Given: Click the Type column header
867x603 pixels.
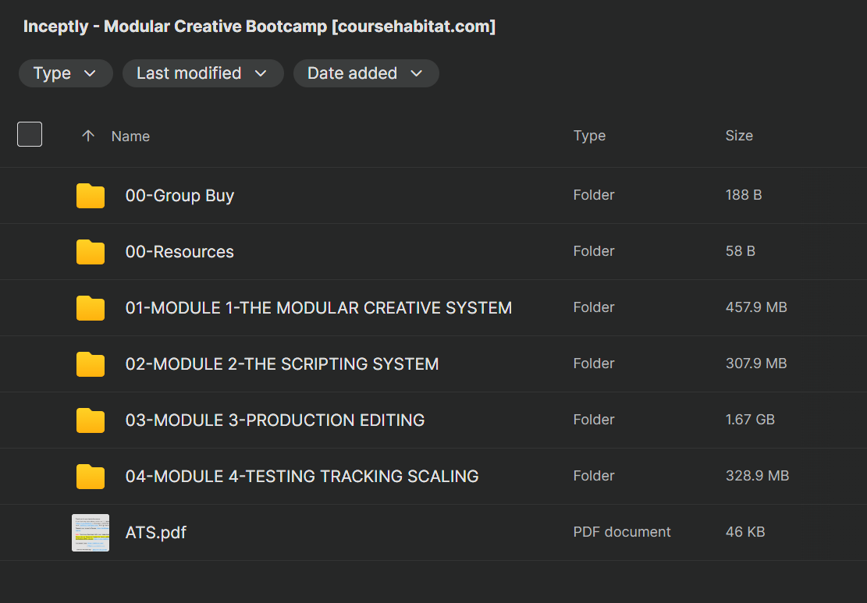Looking at the screenshot, I should 589,136.
